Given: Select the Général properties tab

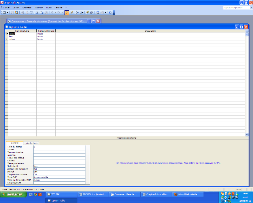Looking at the screenshot, I should 14,143.
